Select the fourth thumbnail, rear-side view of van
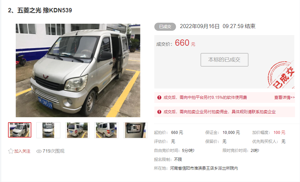The width and height of the screenshot is (300, 182). point(106,130)
